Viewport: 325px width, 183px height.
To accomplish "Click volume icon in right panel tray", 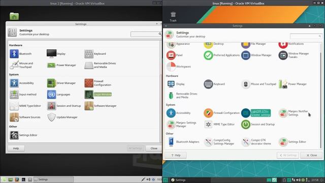I will coord(298,180).
